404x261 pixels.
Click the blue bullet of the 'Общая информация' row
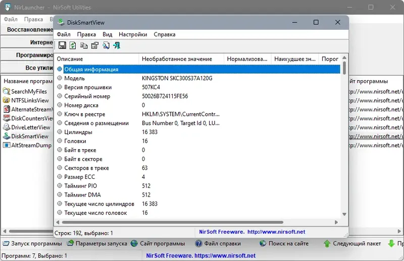[x=60, y=69]
